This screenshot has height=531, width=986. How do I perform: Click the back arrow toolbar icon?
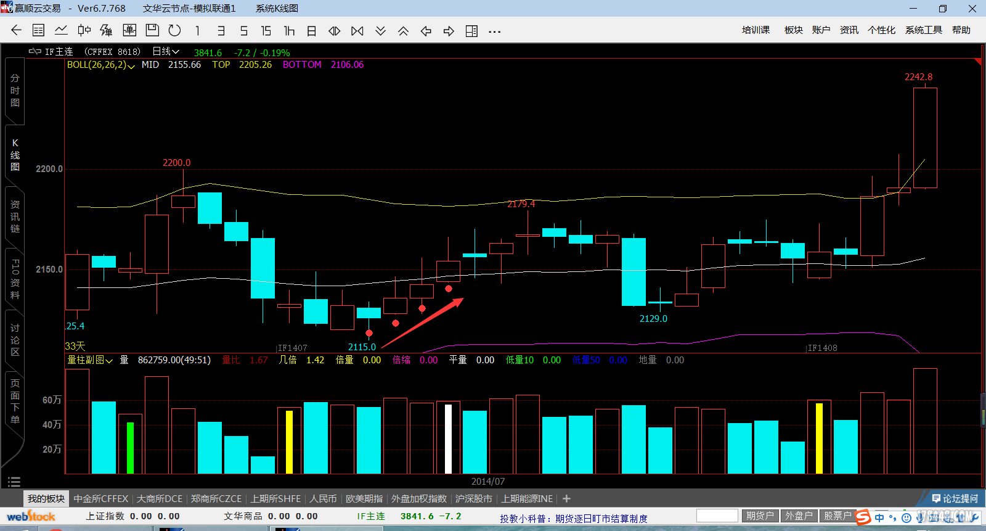16,30
